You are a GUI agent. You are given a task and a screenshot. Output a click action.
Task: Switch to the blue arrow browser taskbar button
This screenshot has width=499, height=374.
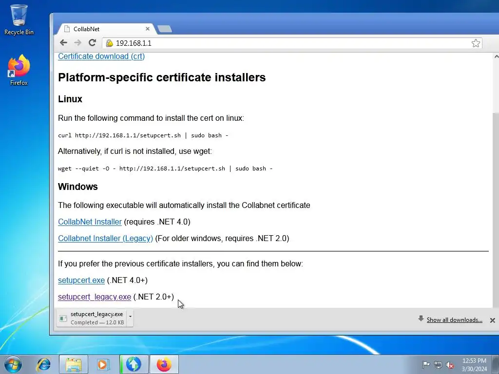click(134, 364)
